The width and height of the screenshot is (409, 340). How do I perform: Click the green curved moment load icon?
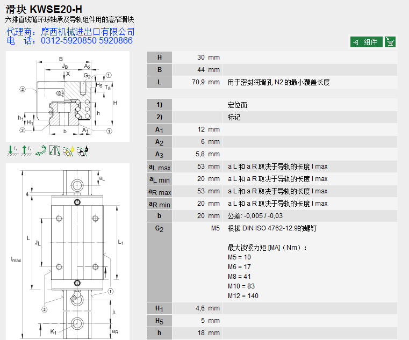40,151
